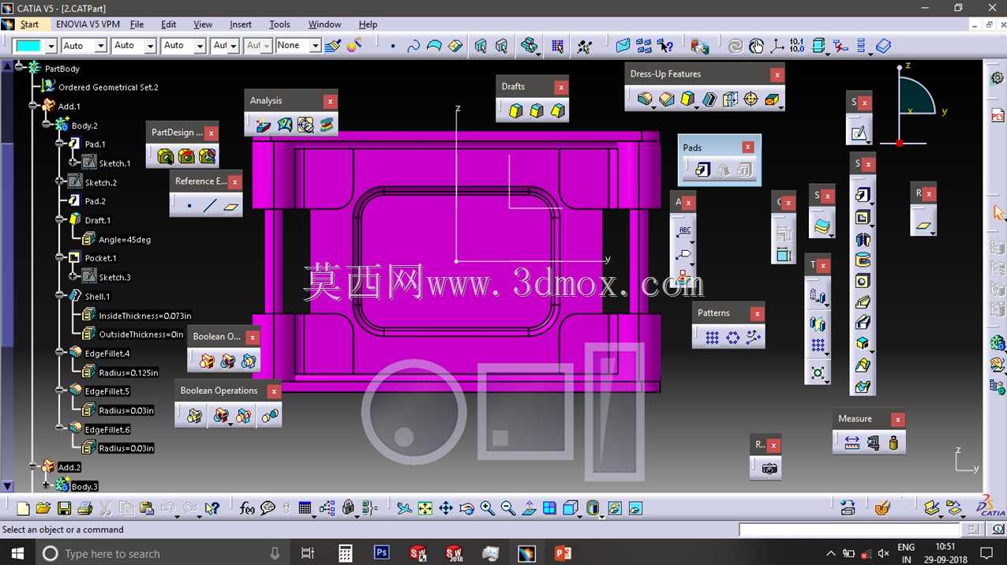Open the Tools menu
Image resolution: width=1007 pixels, height=565 pixels.
[279, 24]
